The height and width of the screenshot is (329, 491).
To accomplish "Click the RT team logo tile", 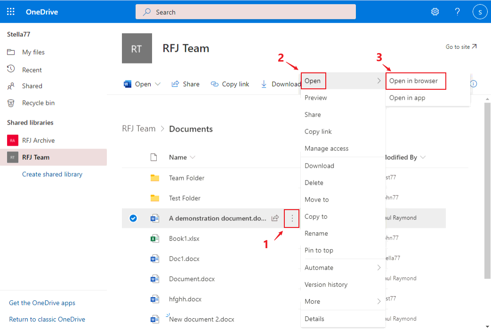I will 137,48.
